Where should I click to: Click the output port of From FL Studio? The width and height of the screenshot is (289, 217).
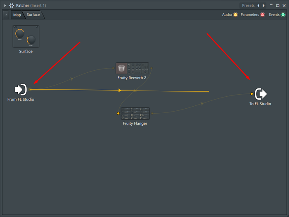click(30, 89)
